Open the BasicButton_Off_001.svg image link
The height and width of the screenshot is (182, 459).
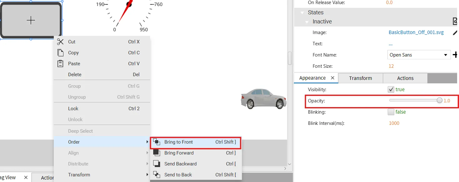point(416,32)
